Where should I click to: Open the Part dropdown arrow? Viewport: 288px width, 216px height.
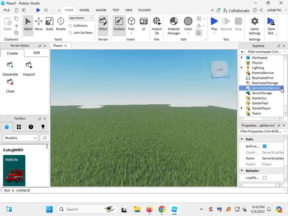pos(131,33)
